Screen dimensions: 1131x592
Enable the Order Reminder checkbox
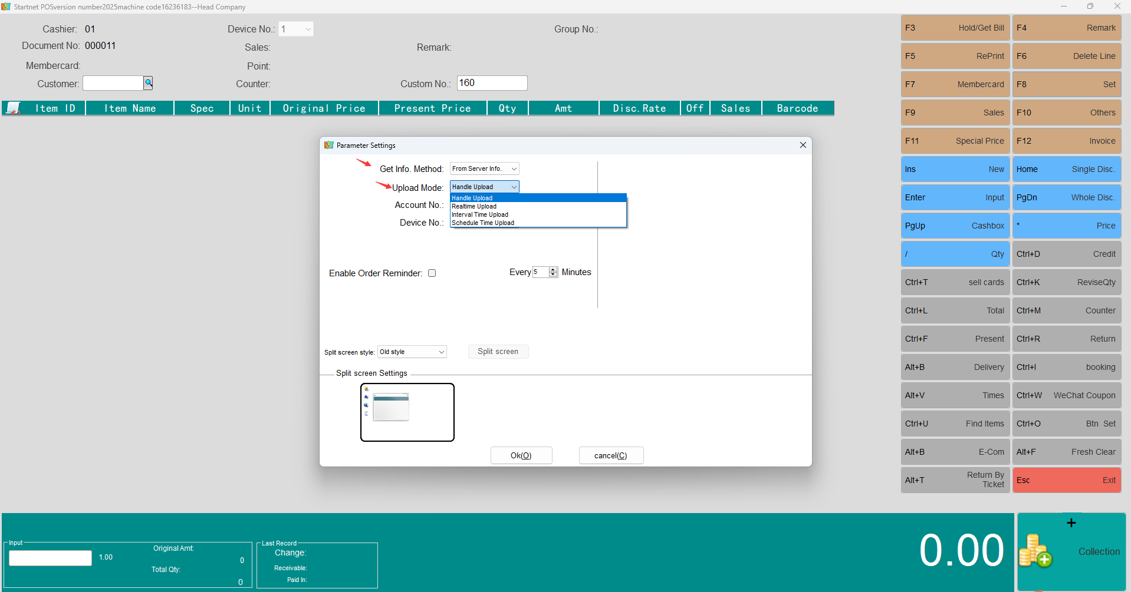pyautogui.click(x=432, y=273)
